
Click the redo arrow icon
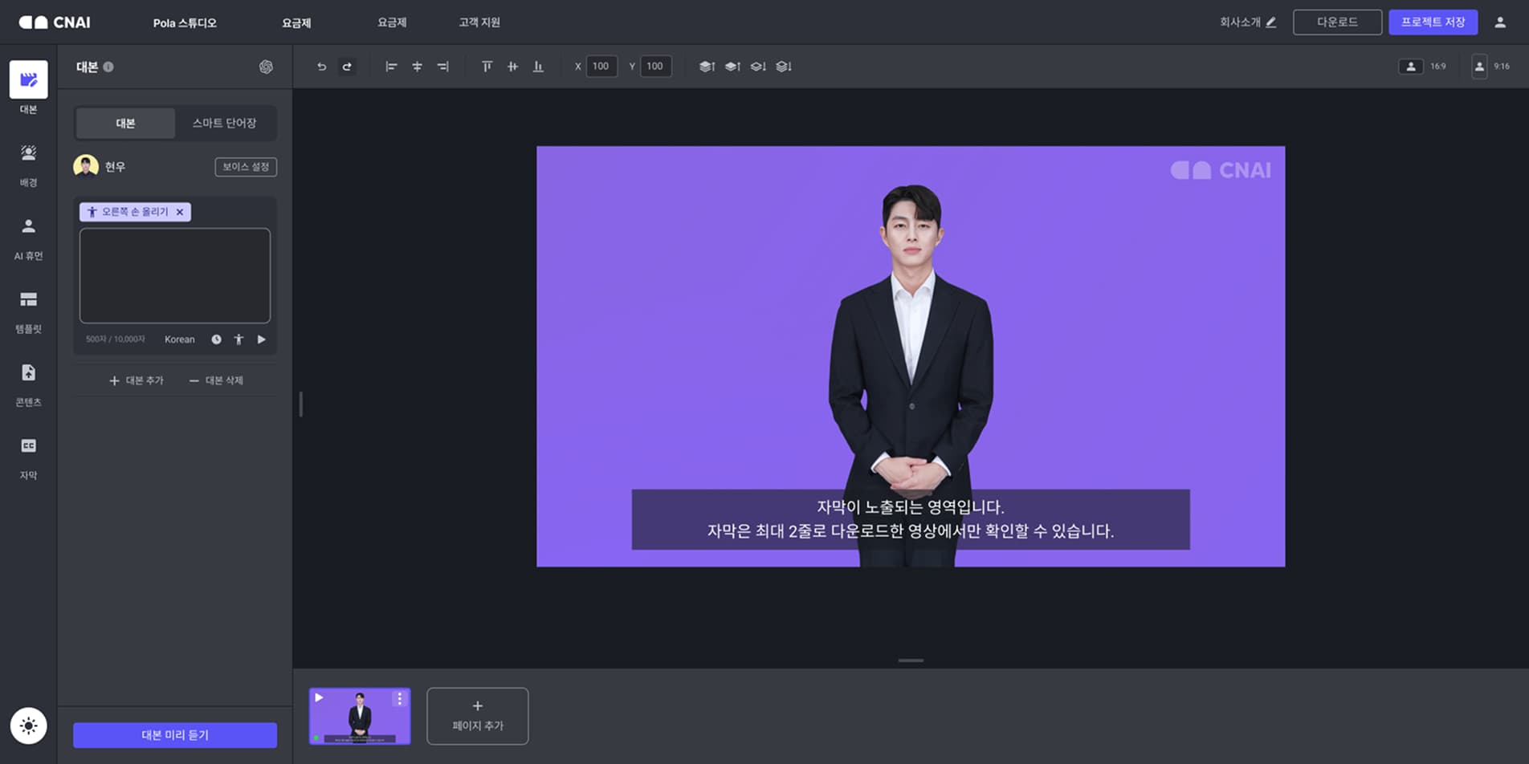coord(347,67)
